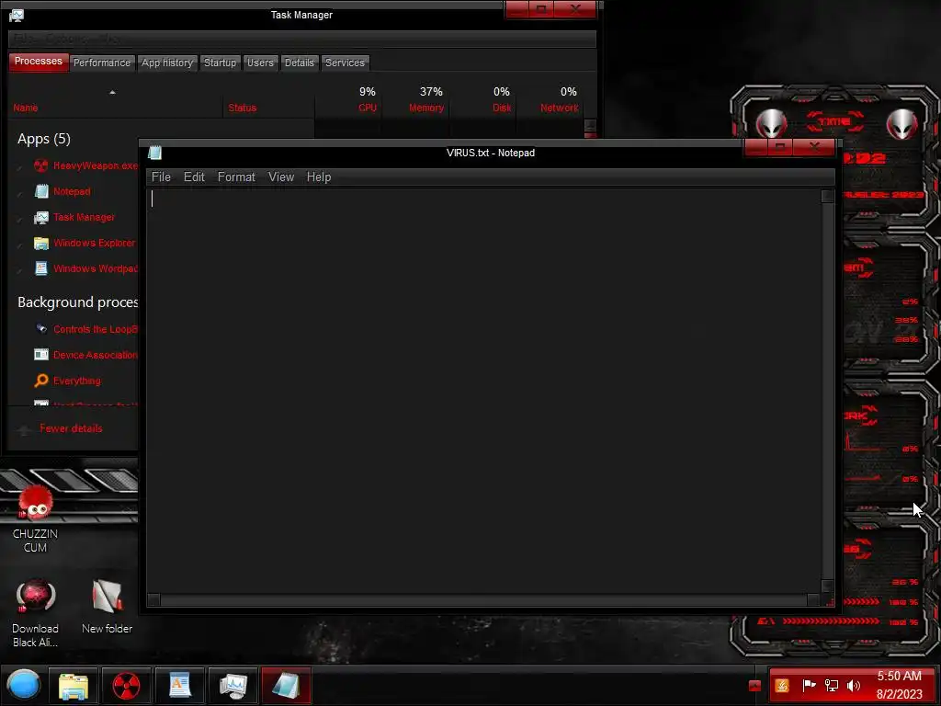941x706 pixels.
Task: Open Notepad's File menu
Action: (161, 177)
